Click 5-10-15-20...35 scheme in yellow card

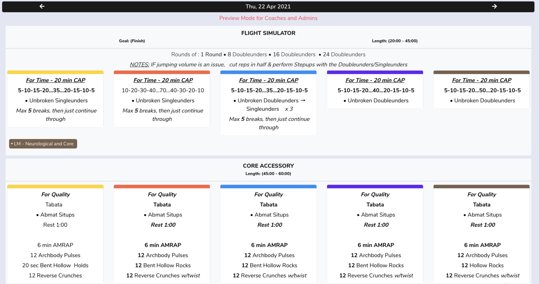coord(56,90)
